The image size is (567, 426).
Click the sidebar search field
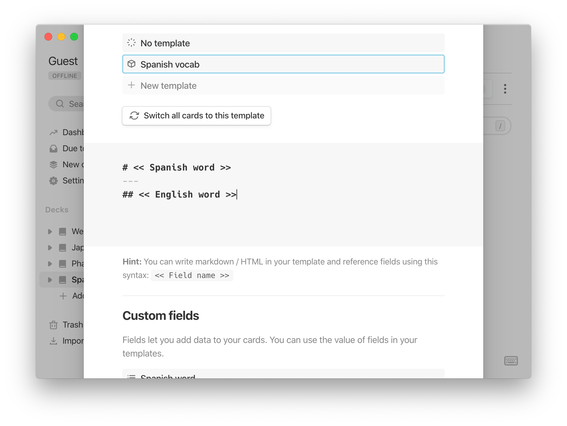click(x=66, y=104)
